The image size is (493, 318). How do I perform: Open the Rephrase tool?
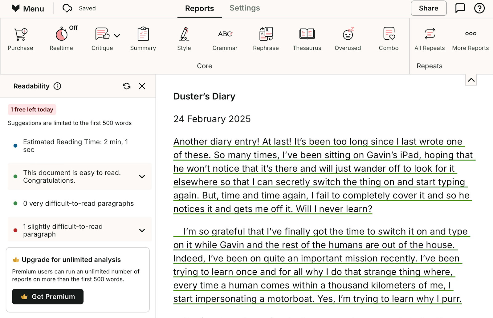(266, 38)
